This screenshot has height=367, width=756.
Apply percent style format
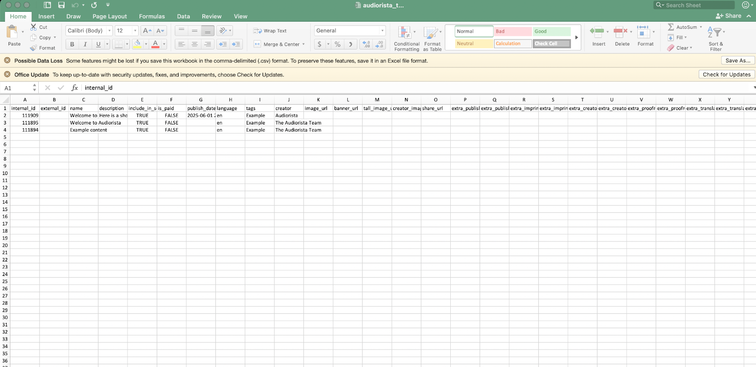tap(337, 44)
